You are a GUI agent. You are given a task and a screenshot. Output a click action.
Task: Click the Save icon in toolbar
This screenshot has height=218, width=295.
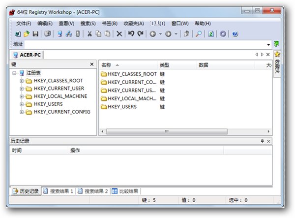tap(35, 34)
